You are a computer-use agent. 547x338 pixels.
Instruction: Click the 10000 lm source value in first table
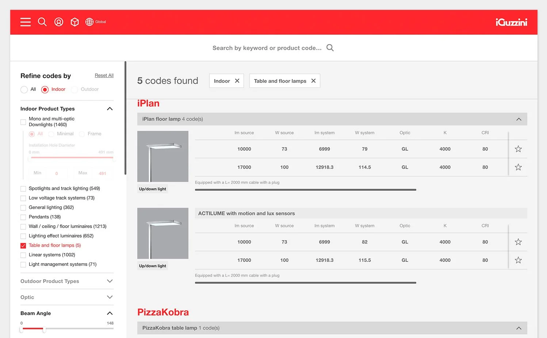[244, 149]
